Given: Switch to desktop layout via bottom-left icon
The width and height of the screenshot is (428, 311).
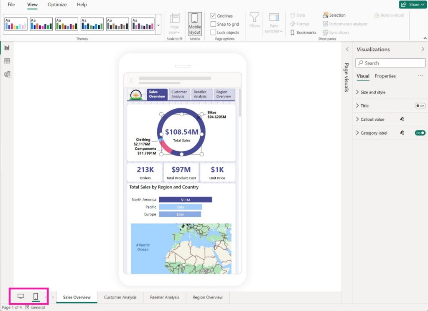Looking at the screenshot, I should pyautogui.click(x=20, y=296).
